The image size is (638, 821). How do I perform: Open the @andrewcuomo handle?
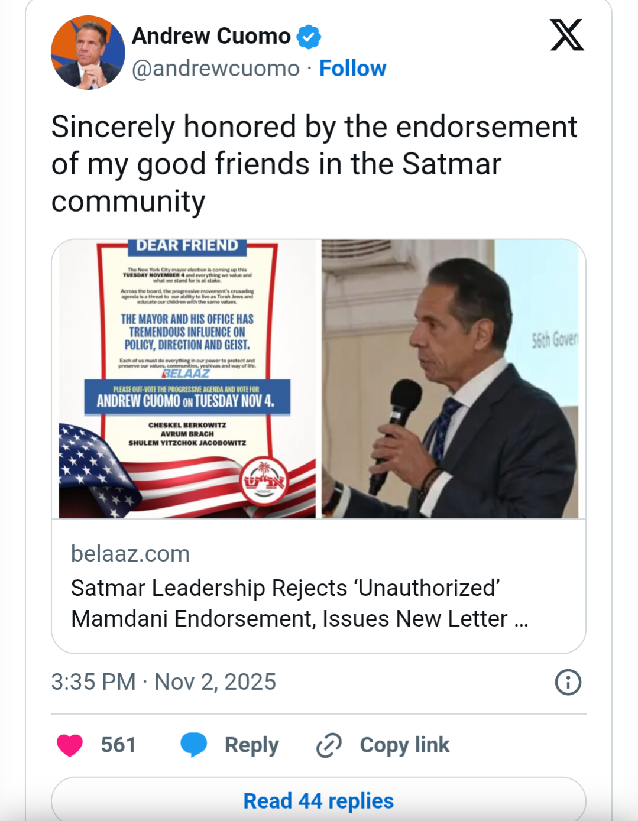pyautogui.click(x=215, y=69)
